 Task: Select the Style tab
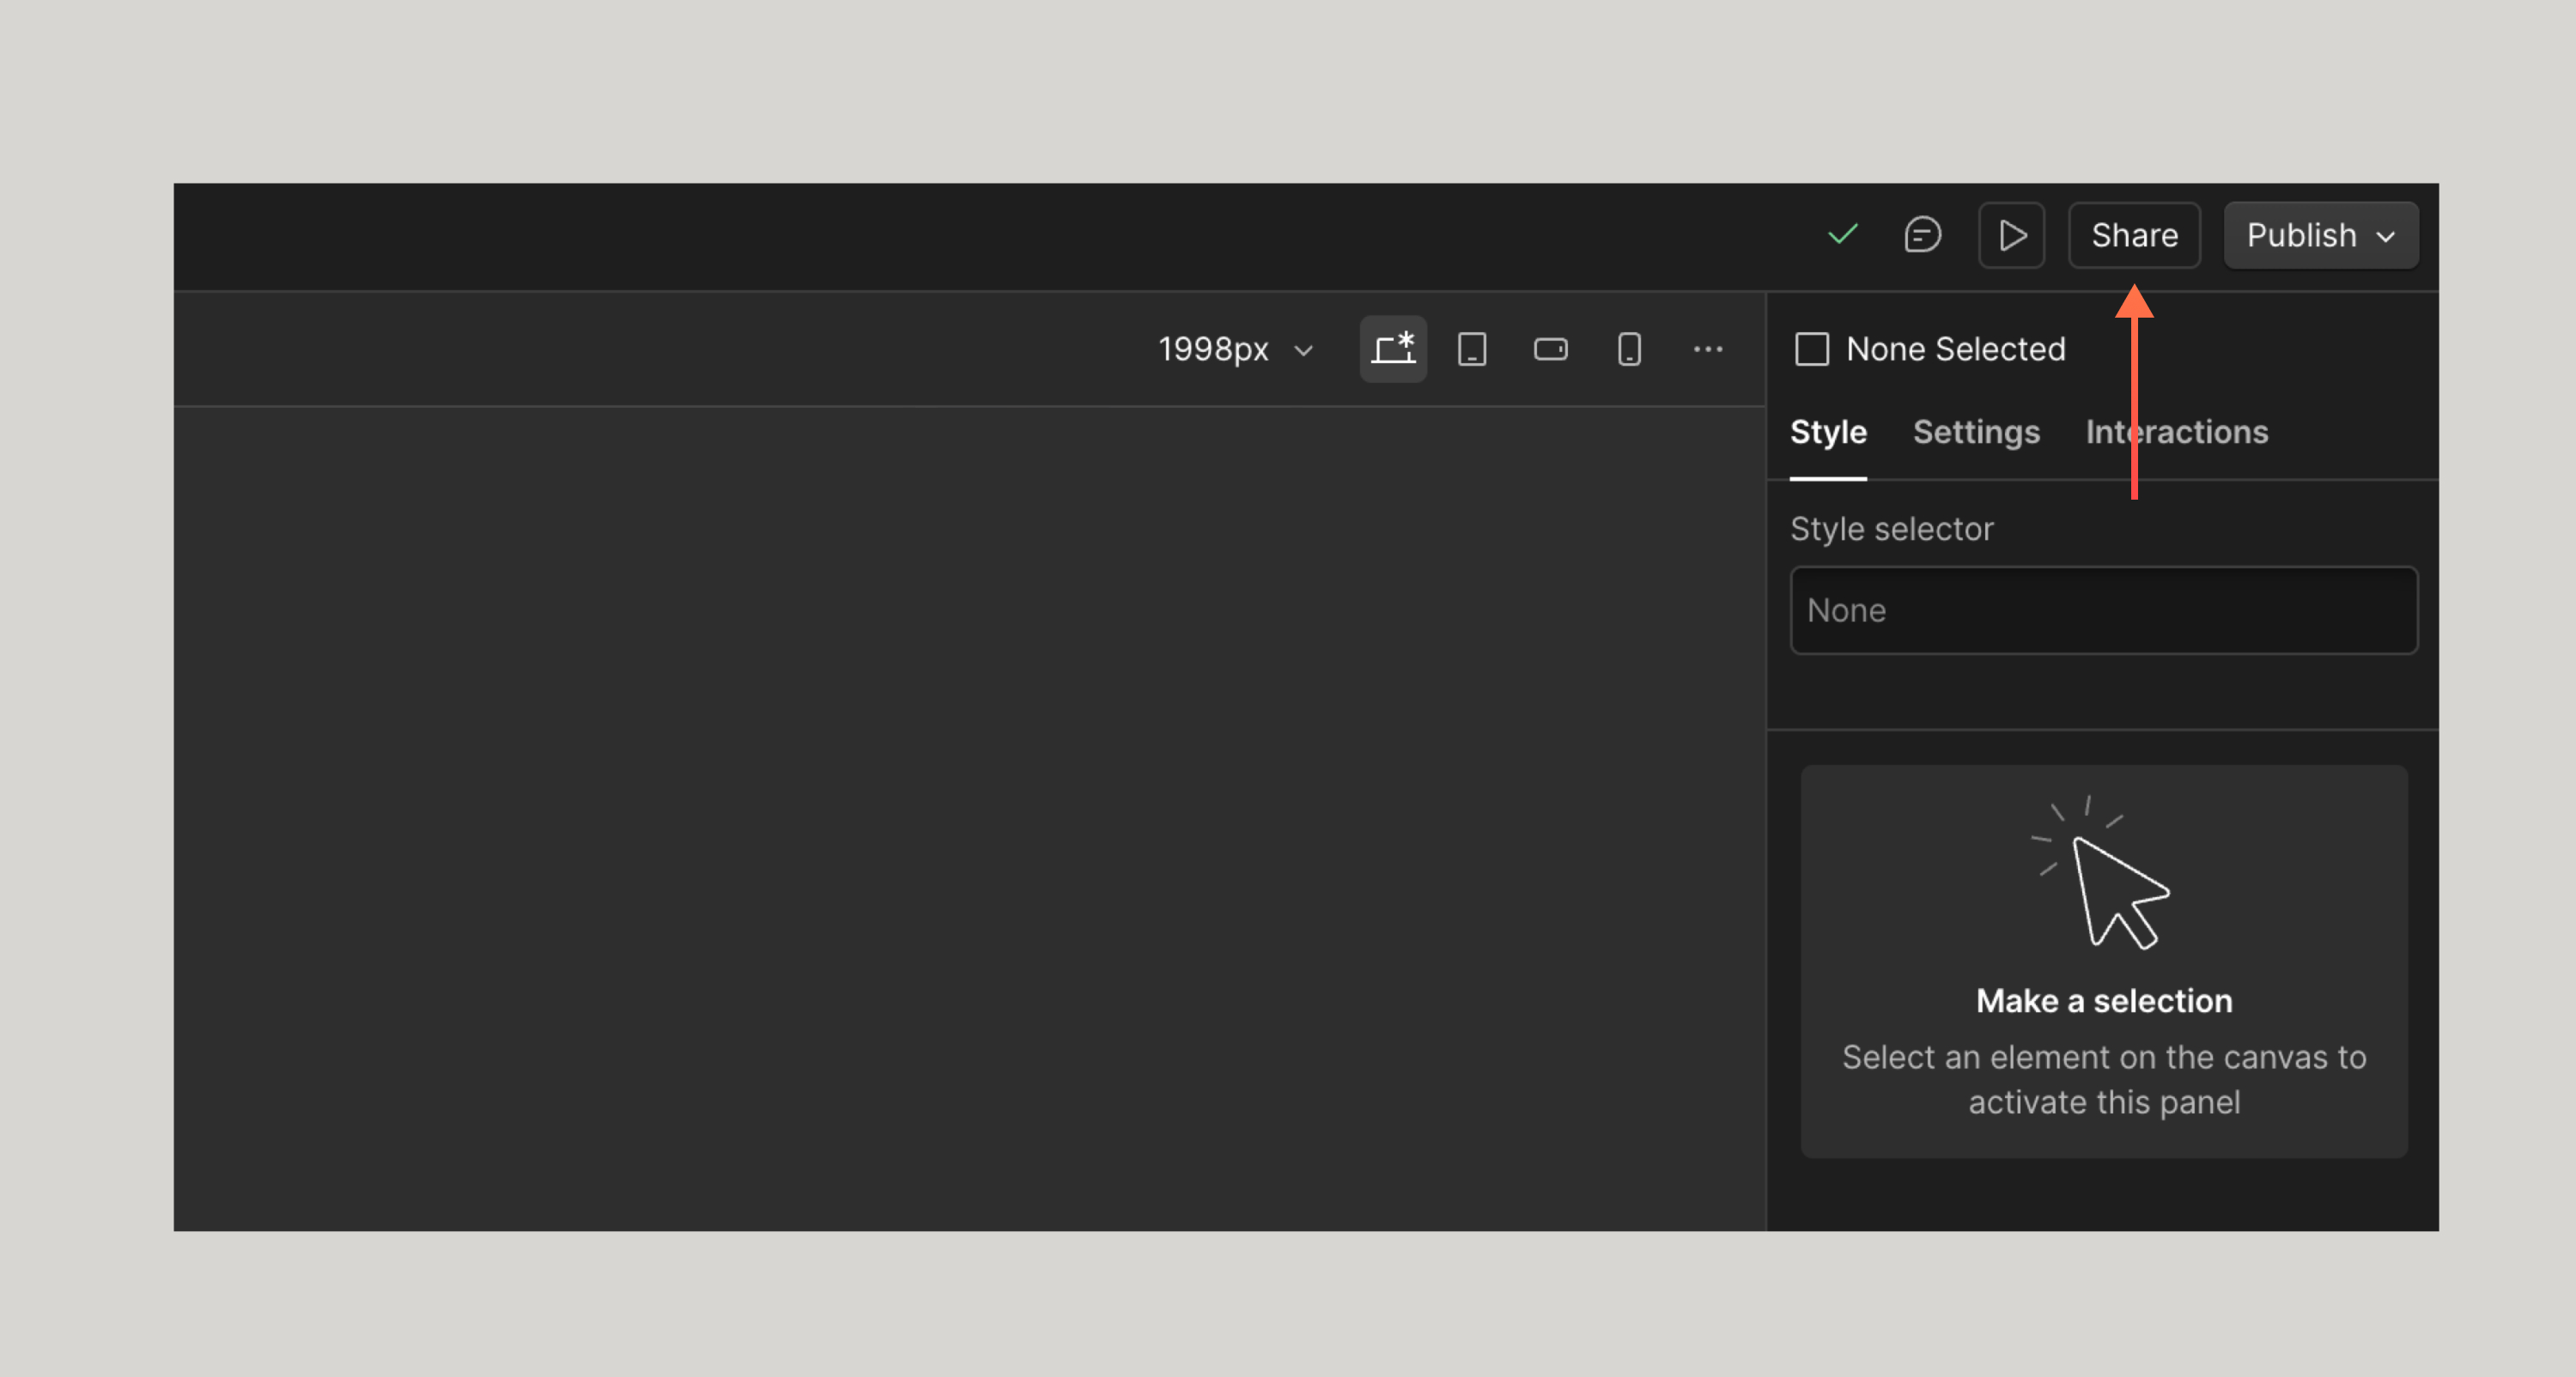pos(1828,432)
